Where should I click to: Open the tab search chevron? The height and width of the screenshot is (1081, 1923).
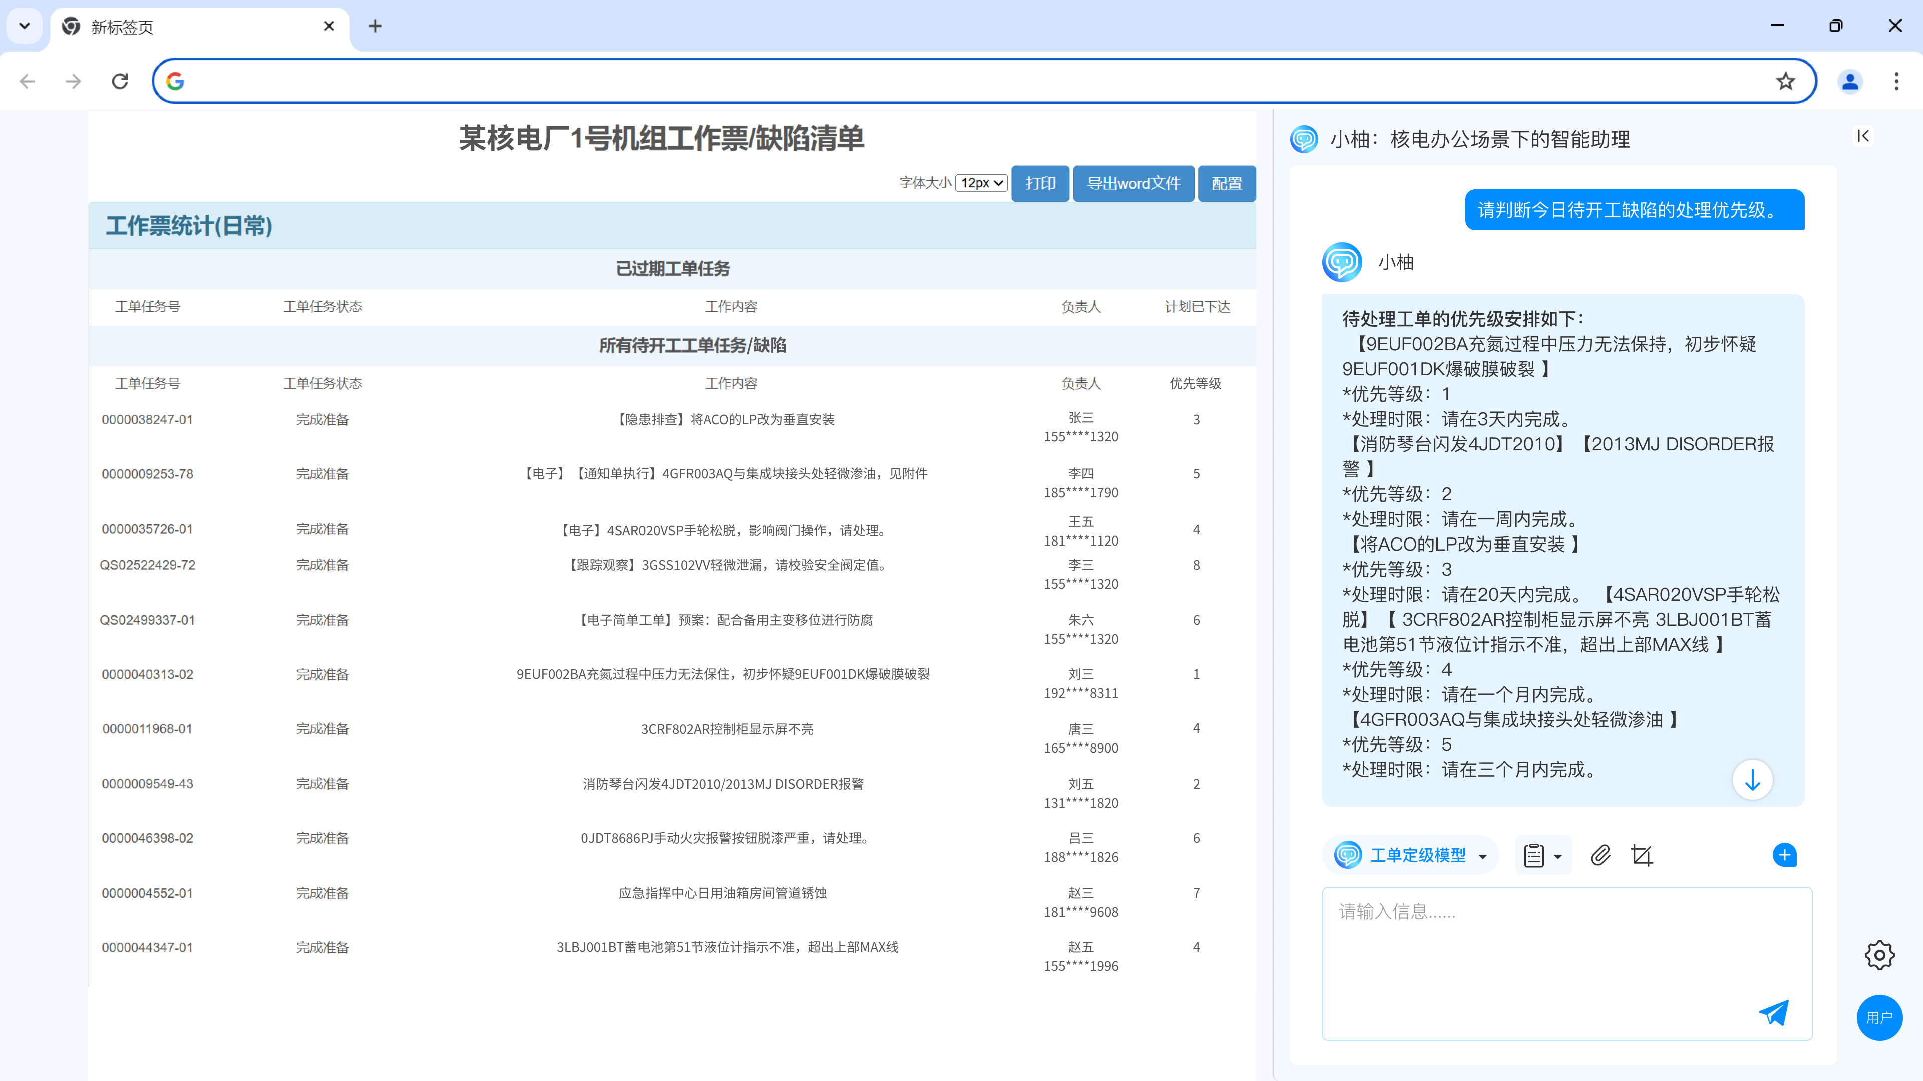tap(25, 26)
